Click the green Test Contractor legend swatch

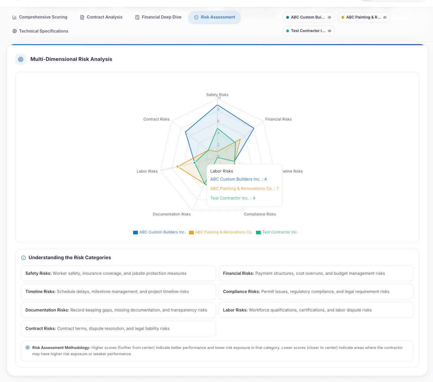coord(258,232)
